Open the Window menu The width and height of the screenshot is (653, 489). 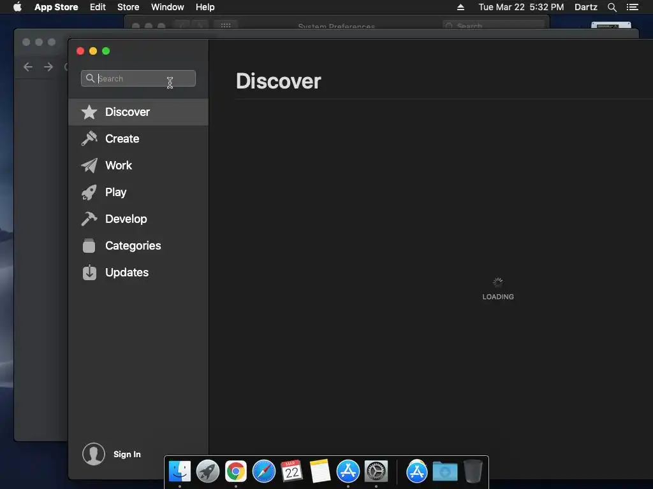168,7
